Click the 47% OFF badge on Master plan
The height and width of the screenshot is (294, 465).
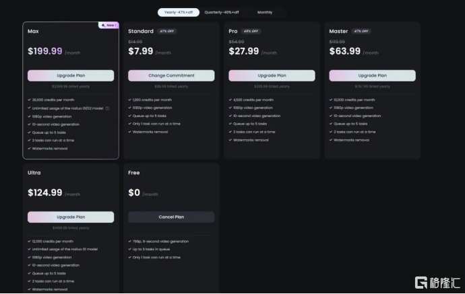coord(361,31)
